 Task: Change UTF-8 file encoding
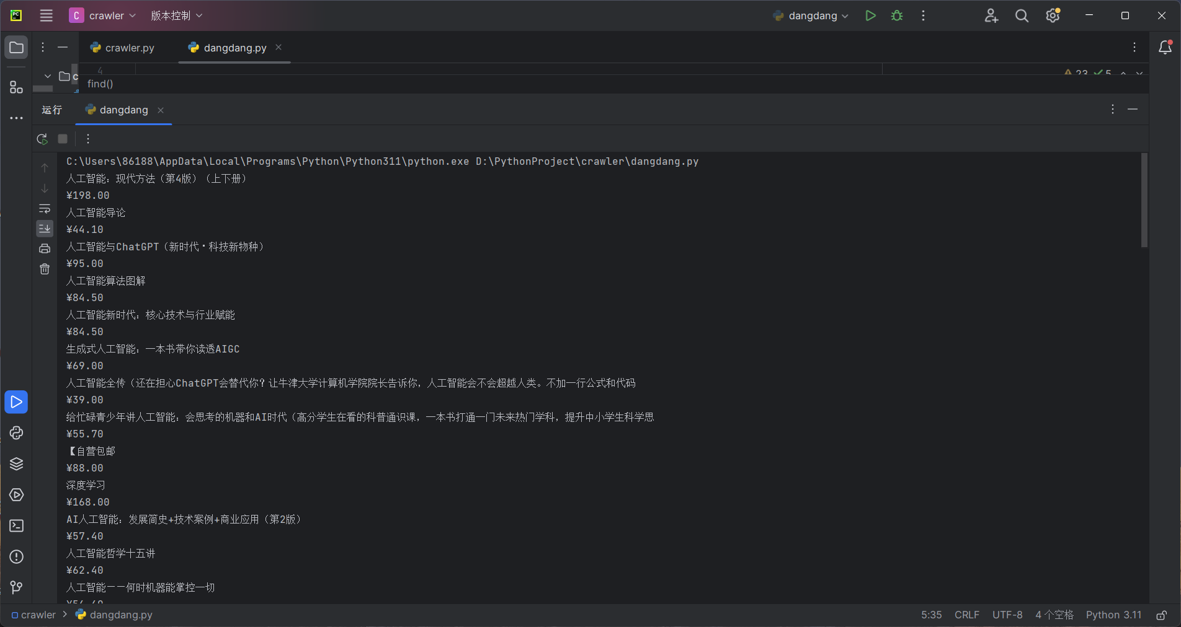(x=1007, y=615)
